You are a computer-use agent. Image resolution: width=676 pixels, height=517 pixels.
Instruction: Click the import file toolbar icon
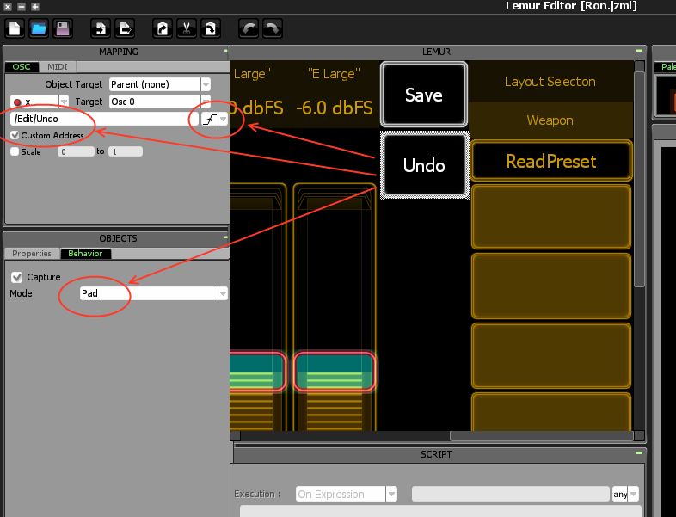101,29
